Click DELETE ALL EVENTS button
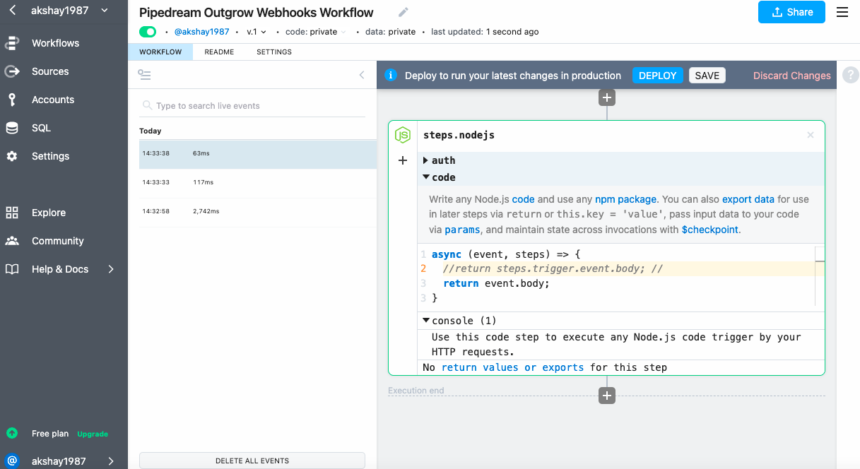This screenshot has height=469, width=860. 252,461
